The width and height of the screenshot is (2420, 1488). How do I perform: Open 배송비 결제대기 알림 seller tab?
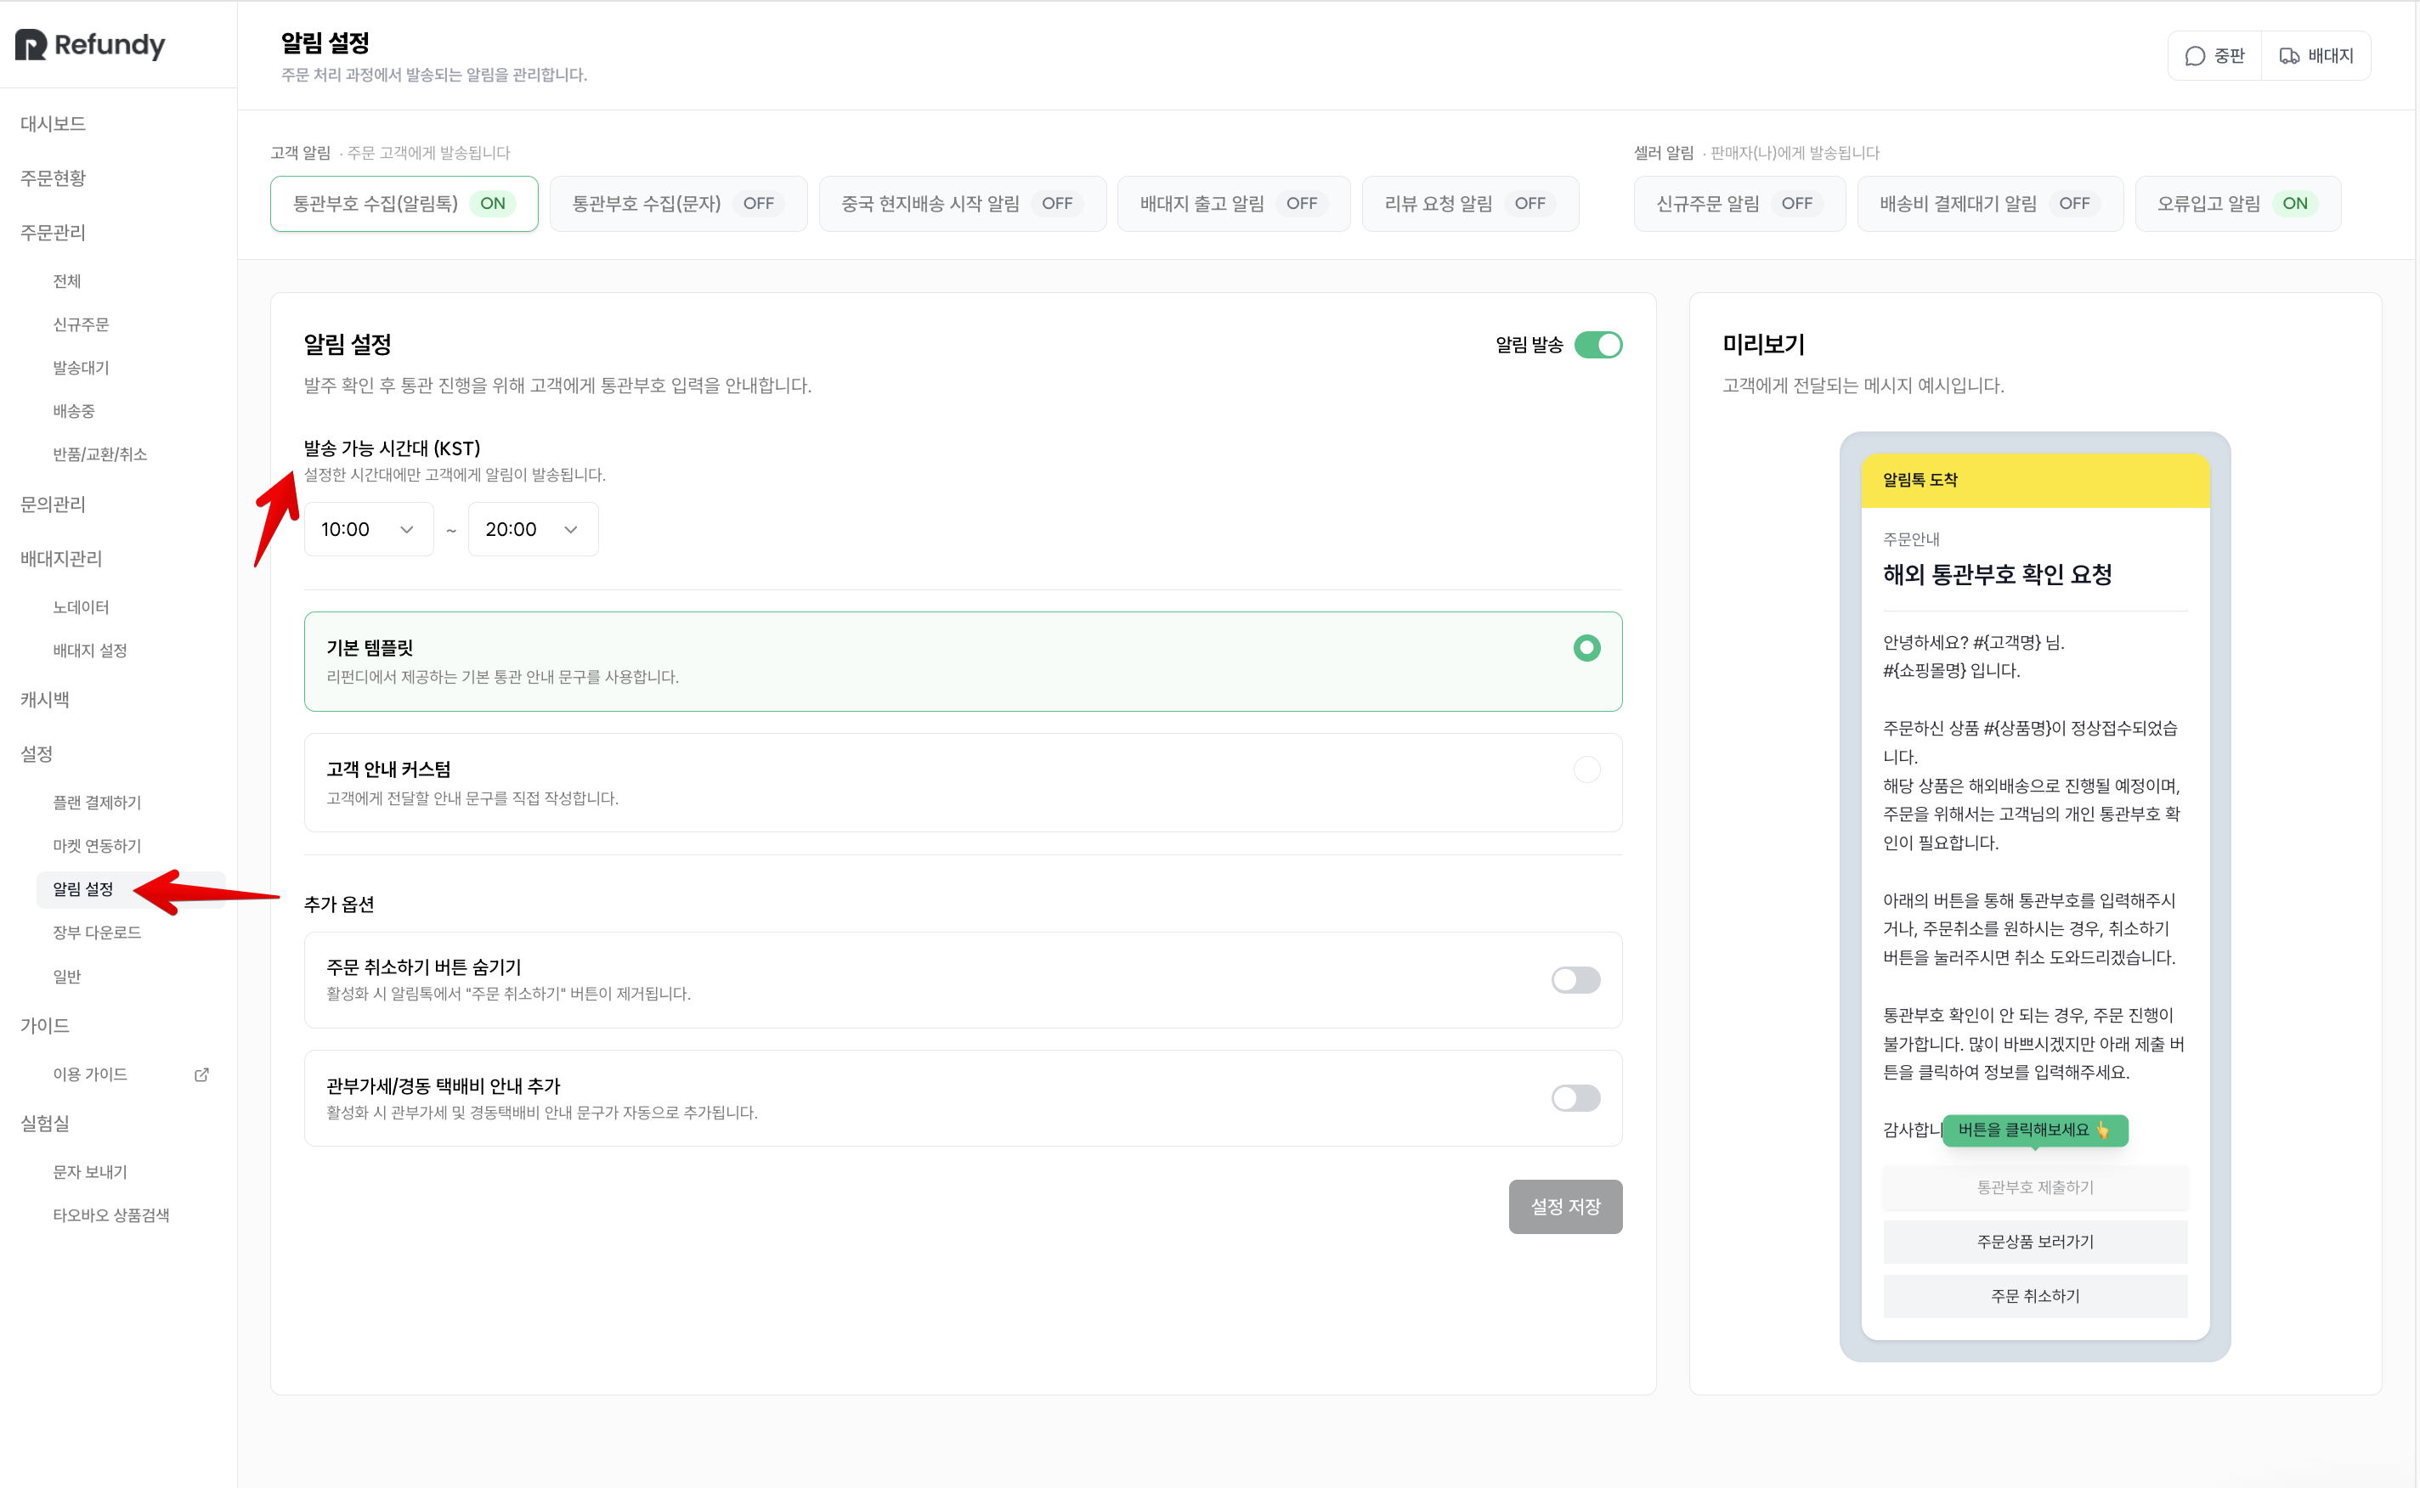pos(1989,204)
